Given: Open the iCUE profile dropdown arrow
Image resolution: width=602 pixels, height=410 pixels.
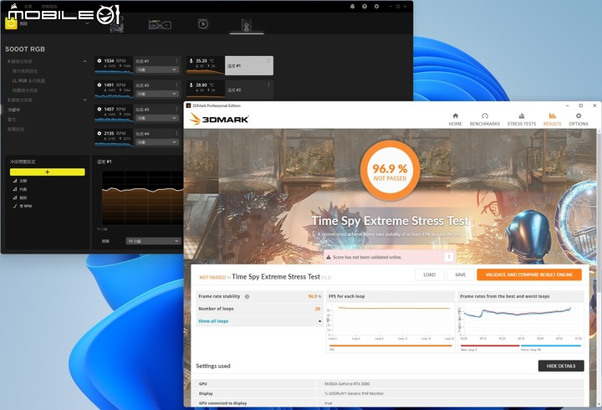Looking at the screenshot, I should (x=87, y=23).
